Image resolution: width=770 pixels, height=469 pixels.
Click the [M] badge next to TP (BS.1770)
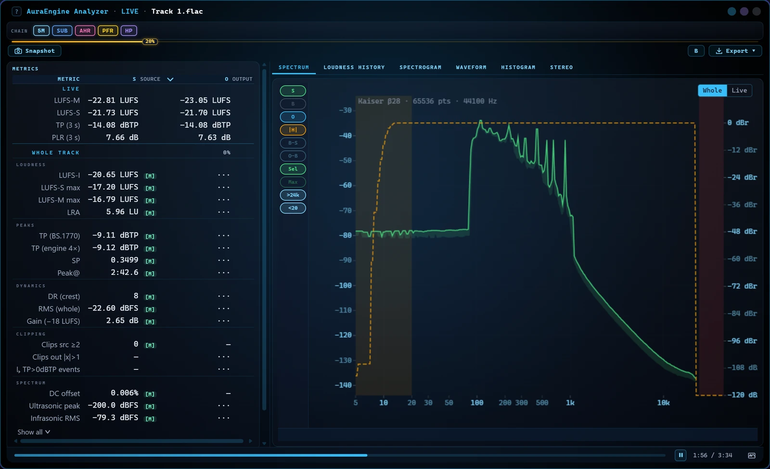tap(150, 236)
